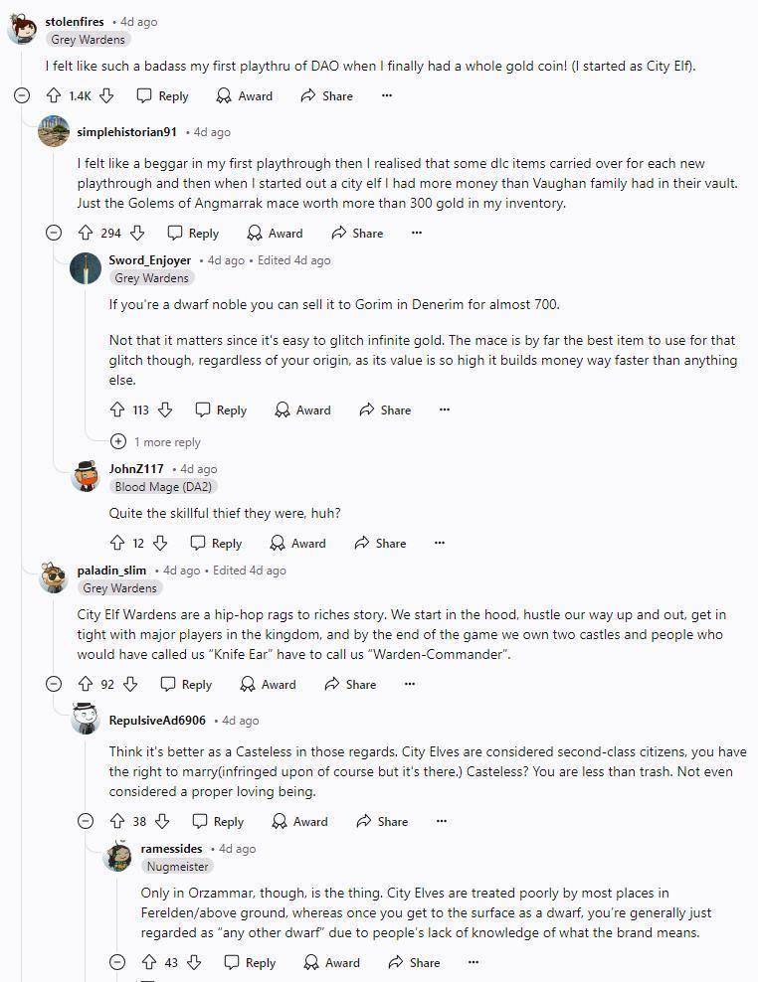Upvote paladin_slim's comment with 92 votes

pos(86,684)
